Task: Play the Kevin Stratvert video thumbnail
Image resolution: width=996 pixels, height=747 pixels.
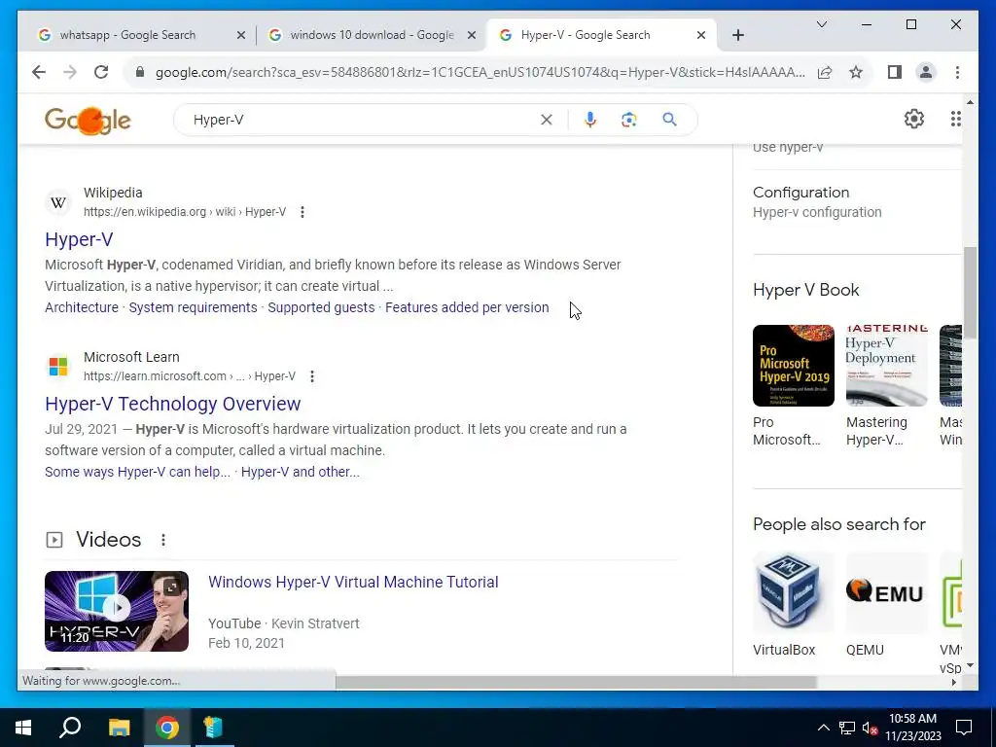Action: tap(117, 611)
